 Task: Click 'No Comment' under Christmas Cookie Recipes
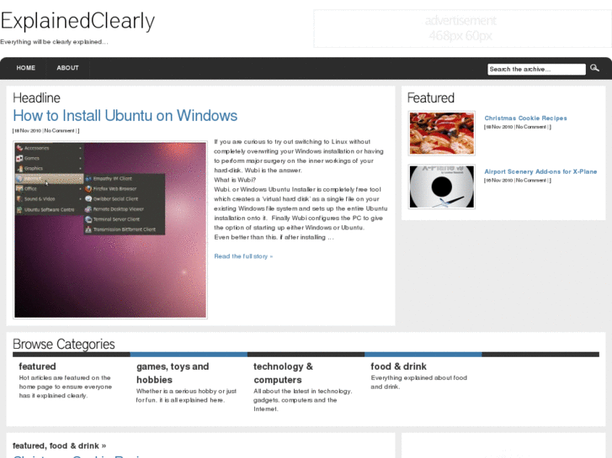[531, 127]
